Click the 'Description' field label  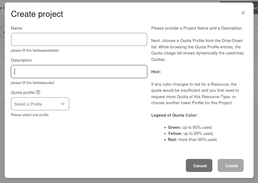click(x=21, y=60)
